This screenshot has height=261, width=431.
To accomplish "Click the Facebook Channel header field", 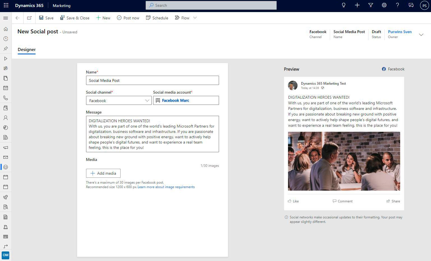I will coord(318,34).
